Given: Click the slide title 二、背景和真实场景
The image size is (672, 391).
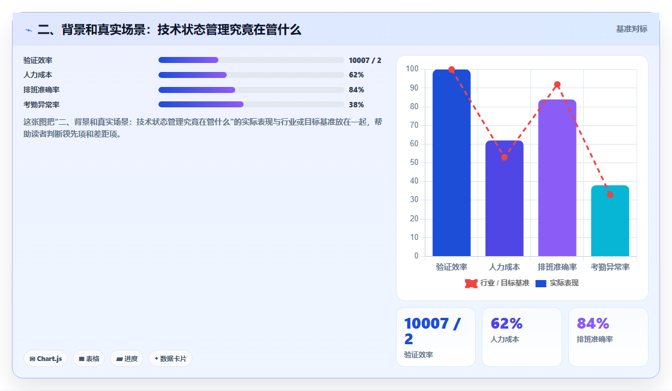Looking at the screenshot, I should pyautogui.click(x=169, y=29).
